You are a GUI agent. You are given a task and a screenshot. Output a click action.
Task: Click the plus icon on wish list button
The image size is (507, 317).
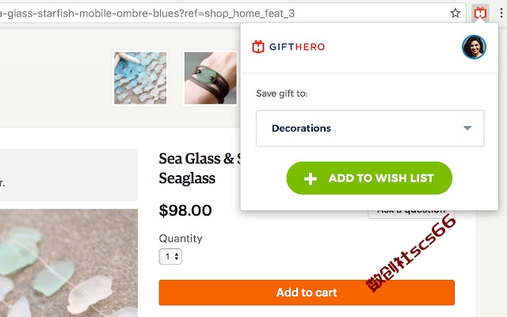[x=311, y=178]
